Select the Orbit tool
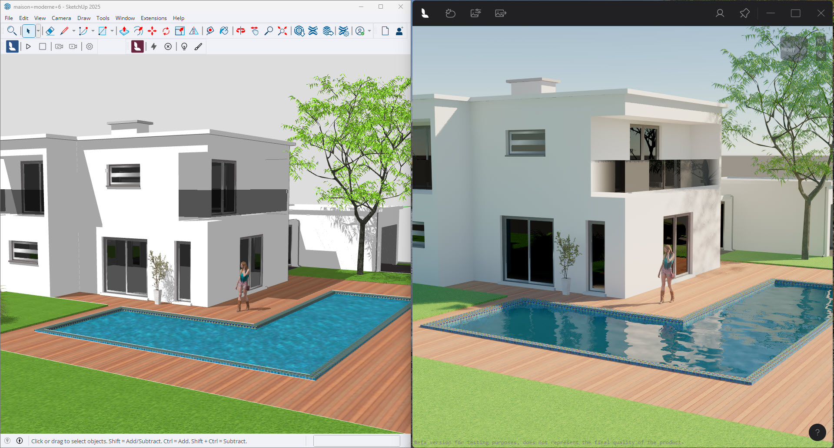This screenshot has width=834, height=448. click(241, 31)
